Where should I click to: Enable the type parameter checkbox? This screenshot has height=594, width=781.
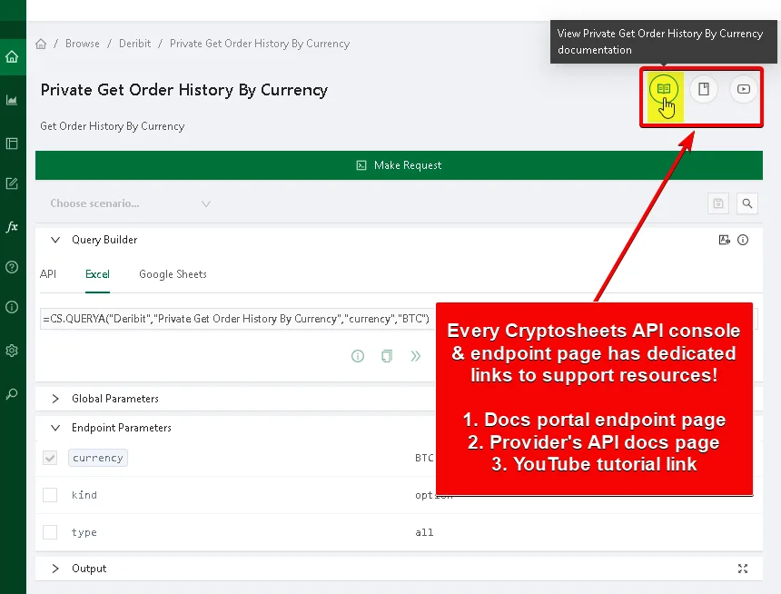[x=50, y=532]
